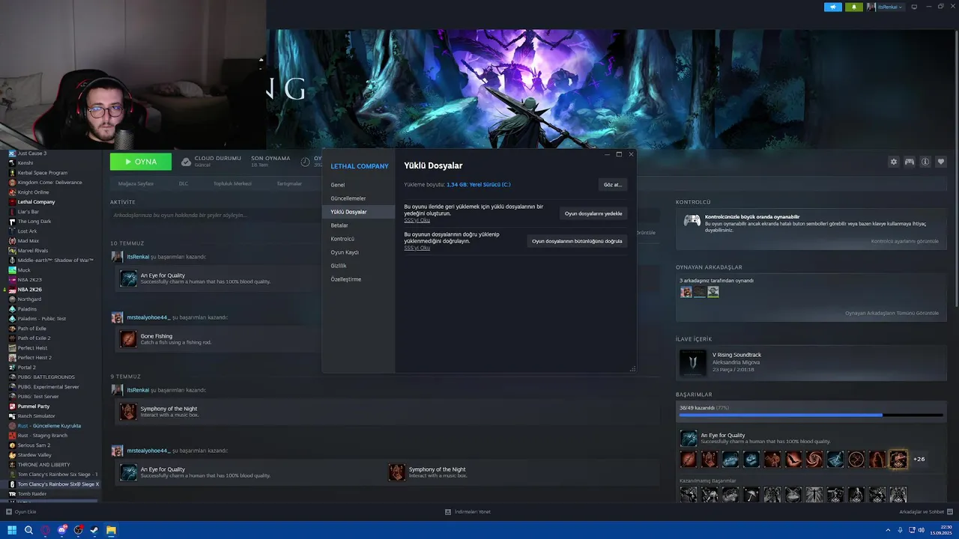Screen dimensions: 959x539
Task: Add game to favorites heart icon
Action: pos(941,162)
